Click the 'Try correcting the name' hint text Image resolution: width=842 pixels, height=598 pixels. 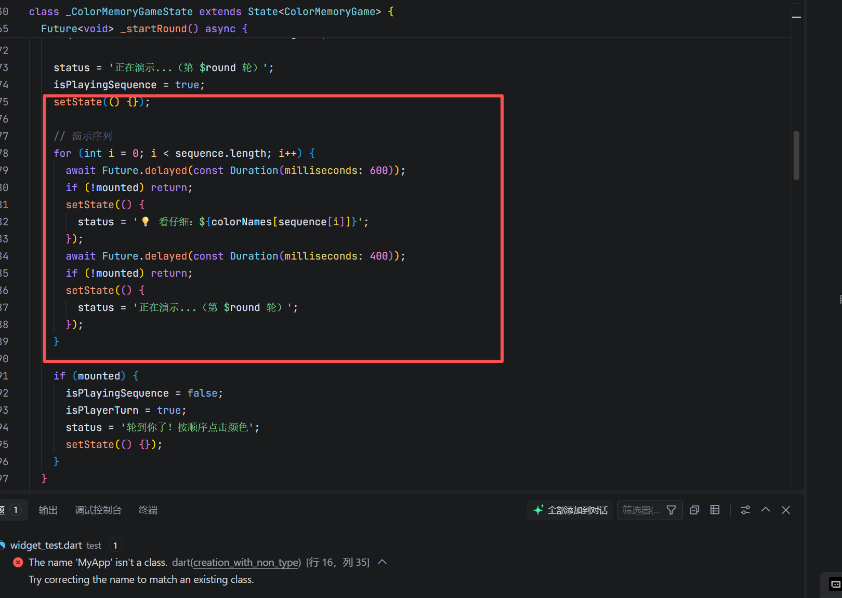point(141,579)
